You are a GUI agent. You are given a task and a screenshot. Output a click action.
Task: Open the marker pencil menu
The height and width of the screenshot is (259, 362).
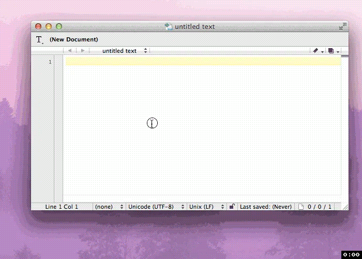point(318,51)
